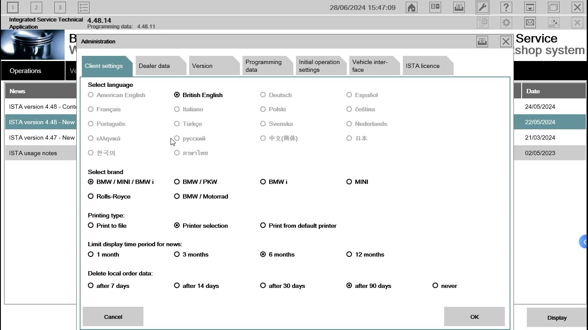Open session tab number 3
Viewport: 588px width, 330px height.
(60, 7)
